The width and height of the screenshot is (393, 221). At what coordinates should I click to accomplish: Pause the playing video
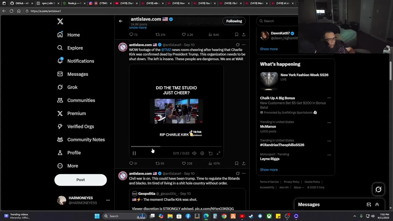click(134, 153)
